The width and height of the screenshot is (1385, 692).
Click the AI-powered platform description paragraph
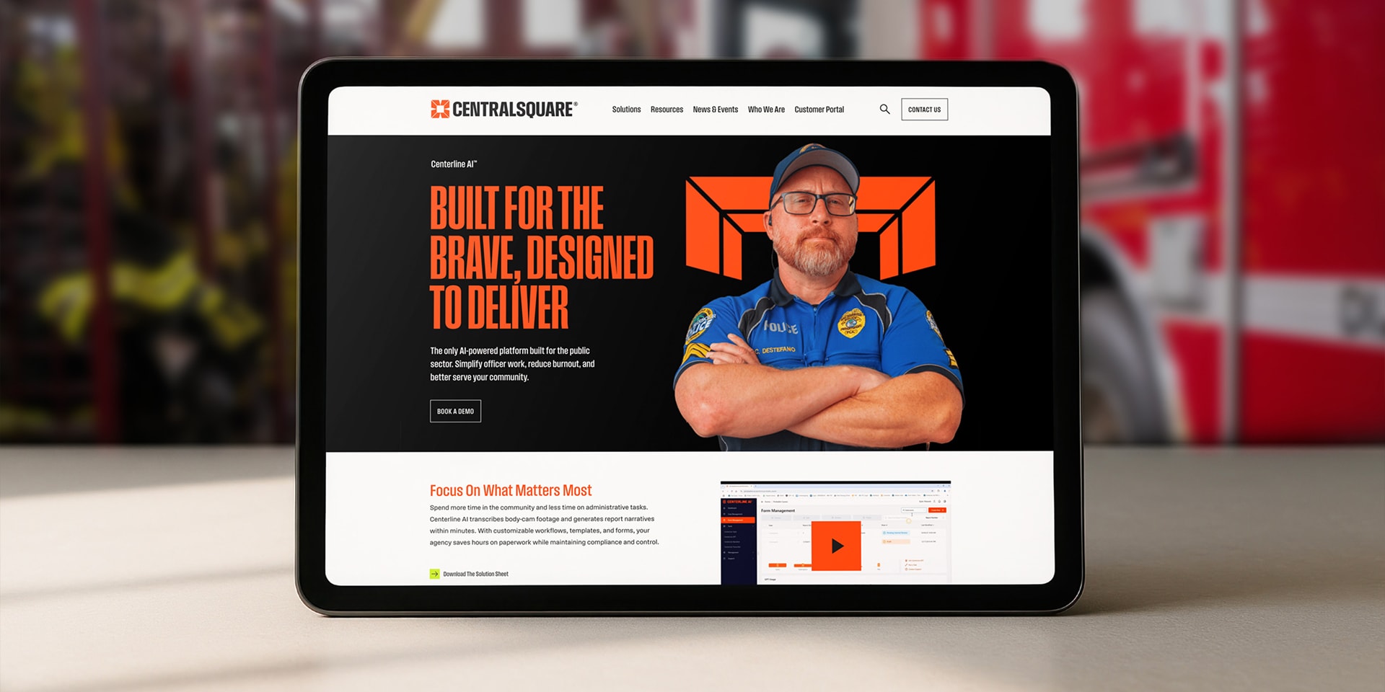(512, 364)
